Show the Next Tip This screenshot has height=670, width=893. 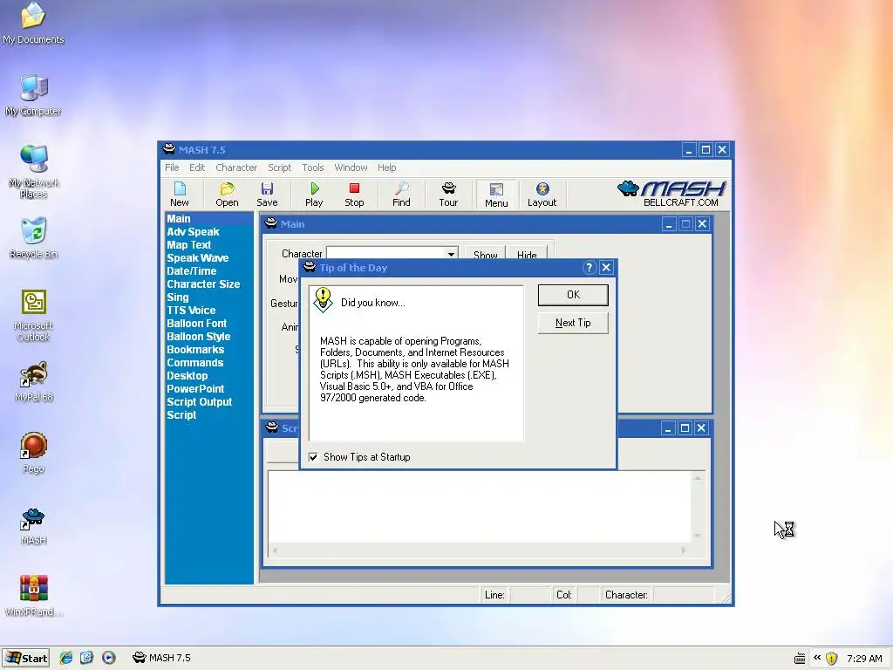(x=573, y=323)
